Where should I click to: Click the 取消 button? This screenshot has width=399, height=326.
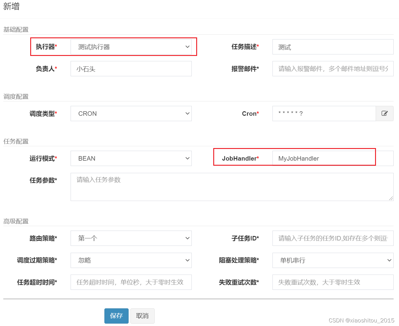click(142, 316)
